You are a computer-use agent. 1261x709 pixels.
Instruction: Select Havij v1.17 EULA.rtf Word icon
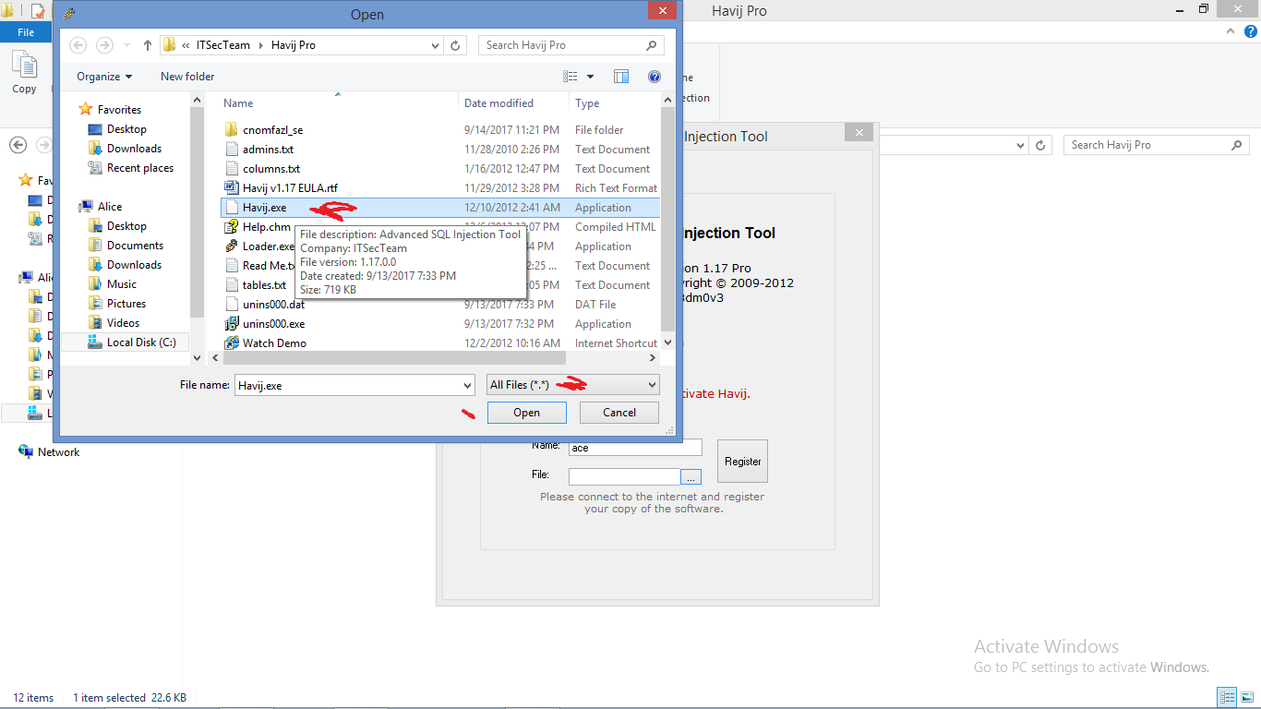click(x=232, y=188)
